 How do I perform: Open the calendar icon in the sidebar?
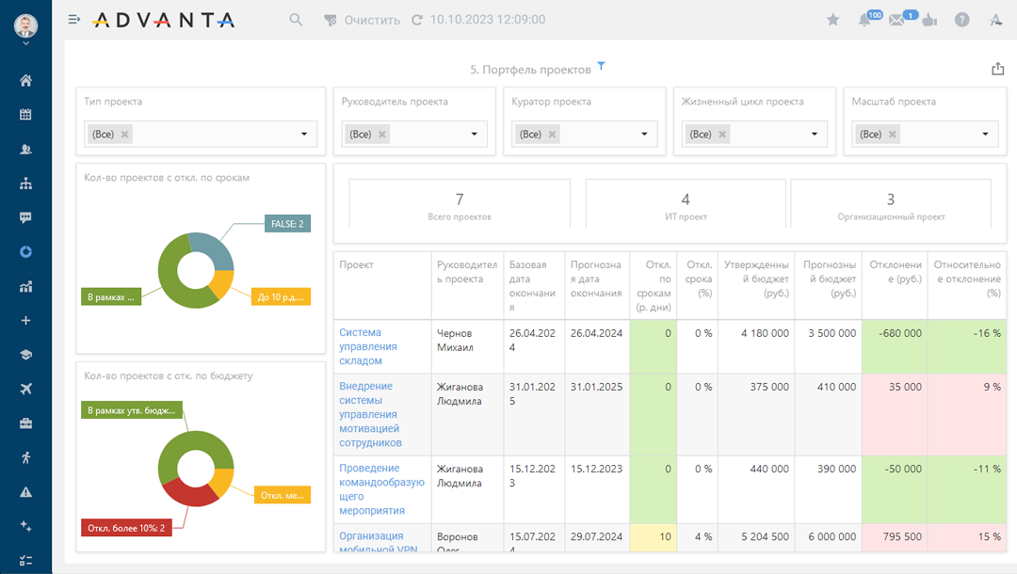click(x=25, y=115)
